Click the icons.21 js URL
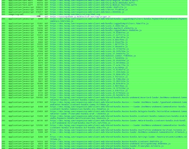The width and height of the screenshot is (189, 149). [x=90, y=35]
